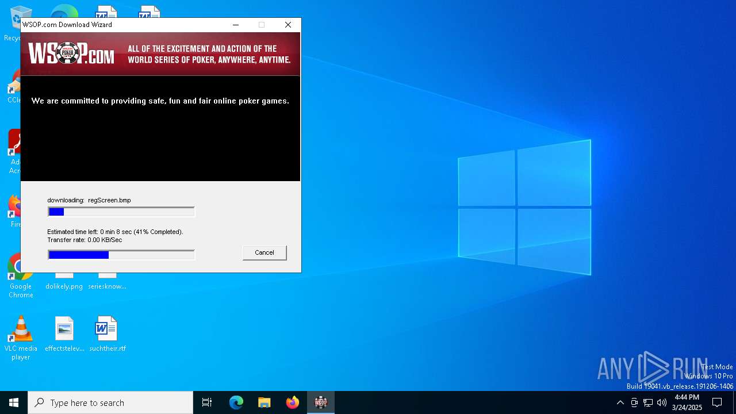Select the effectstelev... image file icon
This screenshot has height=414, width=736.
[64, 334]
